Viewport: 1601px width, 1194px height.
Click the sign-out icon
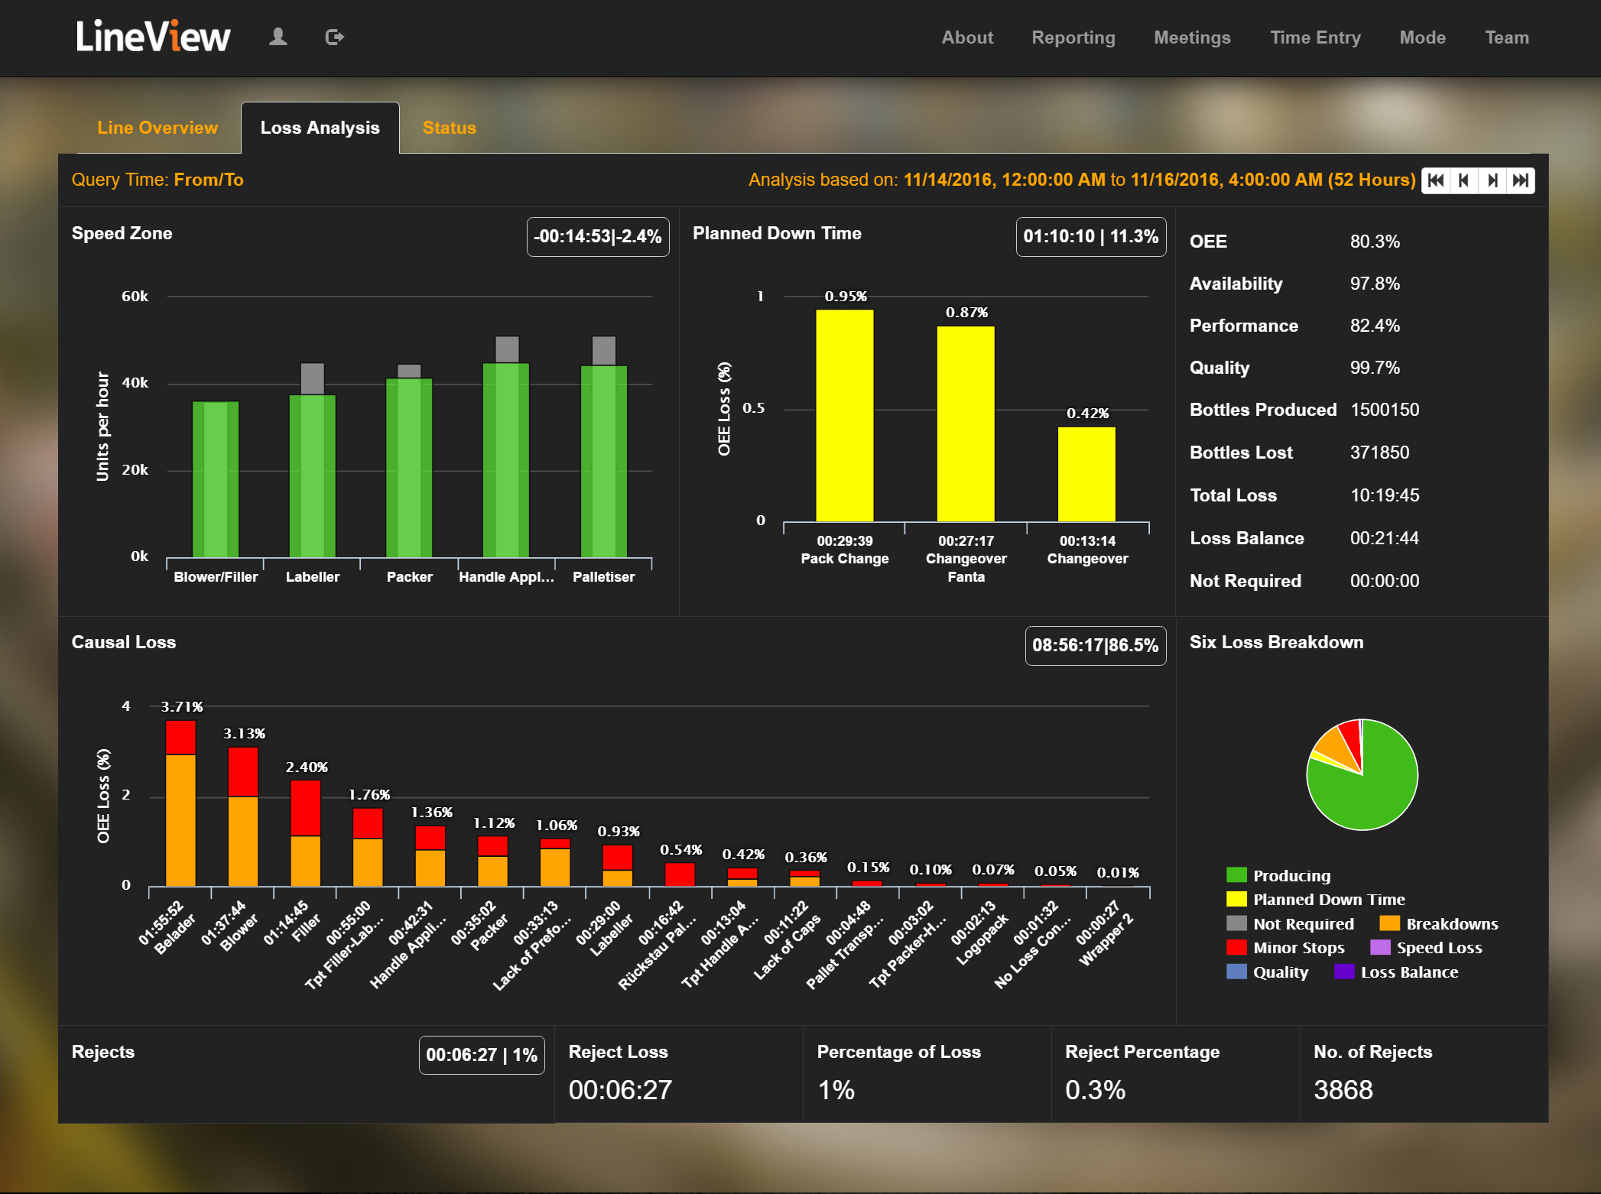point(334,36)
